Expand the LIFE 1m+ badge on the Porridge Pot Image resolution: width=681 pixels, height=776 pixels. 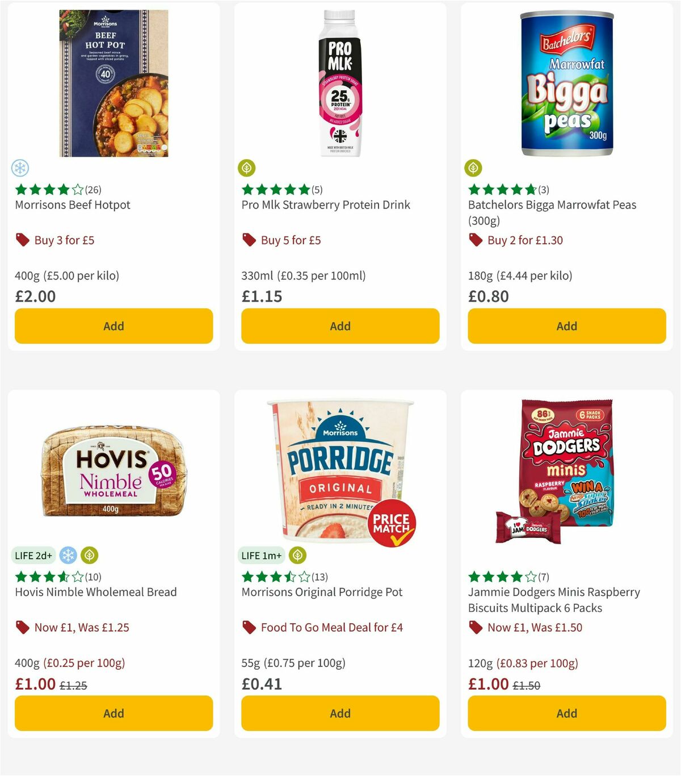click(260, 555)
